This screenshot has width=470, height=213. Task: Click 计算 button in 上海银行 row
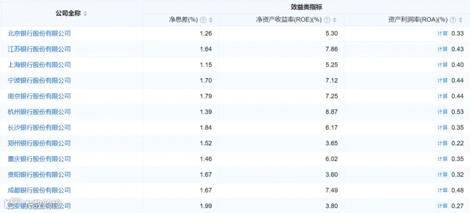point(442,65)
